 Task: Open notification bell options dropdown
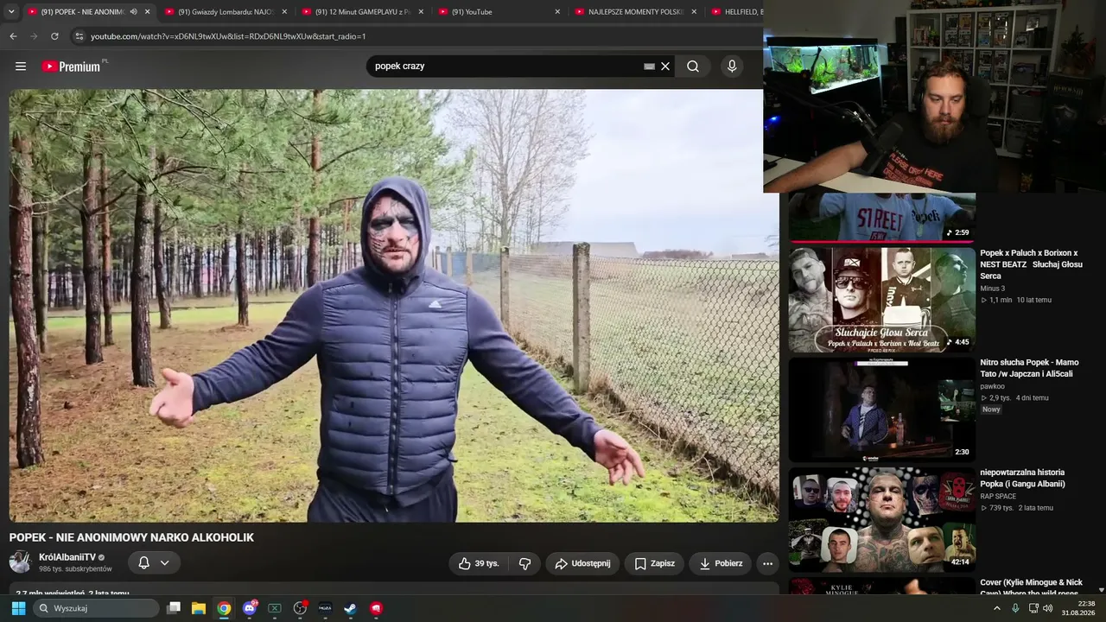[x=164, y=563]
